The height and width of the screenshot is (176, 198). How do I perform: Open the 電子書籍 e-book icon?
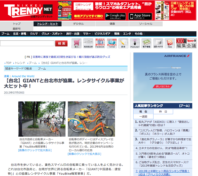[x=146, y=43]
